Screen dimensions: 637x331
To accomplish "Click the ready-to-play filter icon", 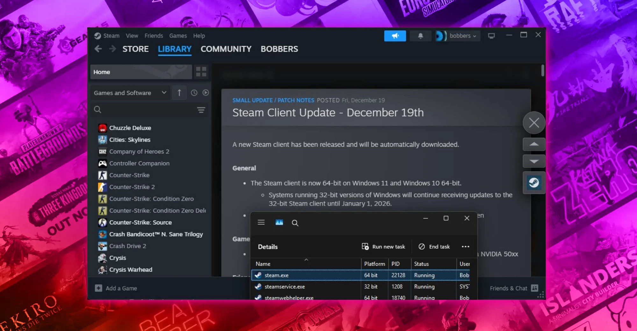I will click(x=206, y=93).
